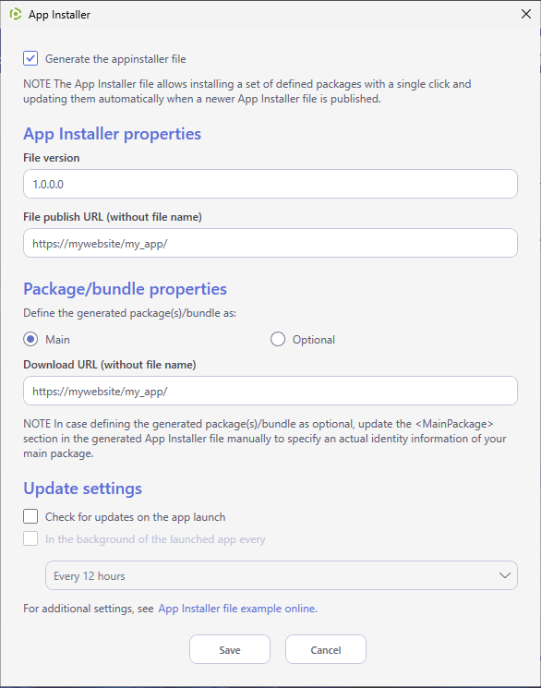Open the Every 12 hours dropdown
Screen dimensions: 541x688
click(x=282, y=575)
